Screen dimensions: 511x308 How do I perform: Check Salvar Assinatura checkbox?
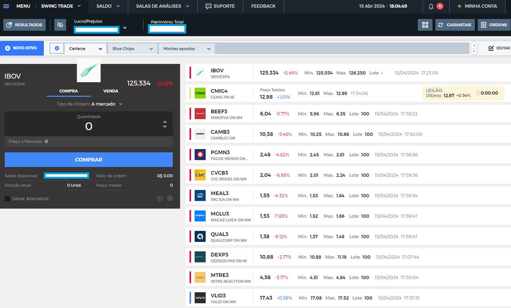coord(7,199)
